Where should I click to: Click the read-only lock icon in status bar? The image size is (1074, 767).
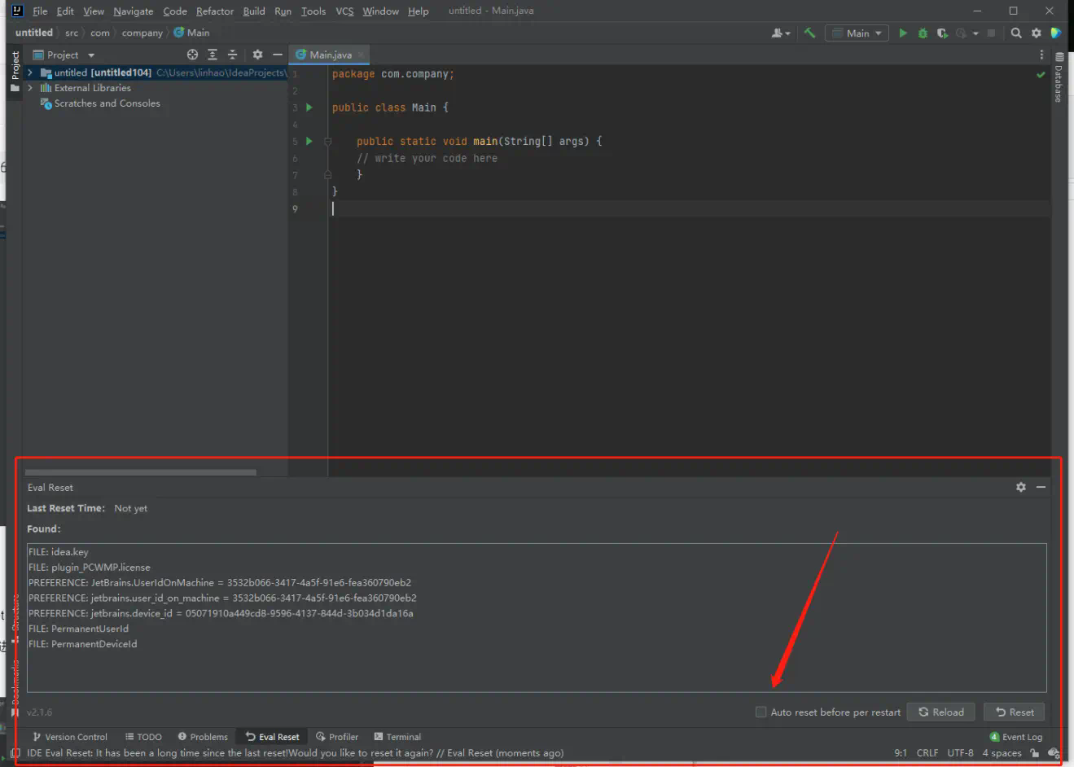pos(1035,753)
